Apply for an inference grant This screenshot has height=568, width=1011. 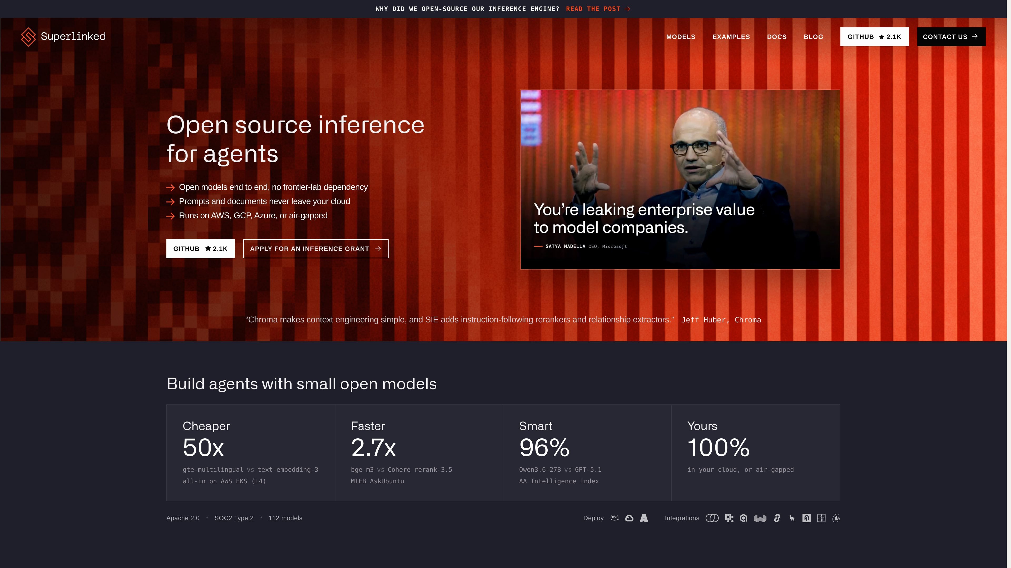(316, 248)
